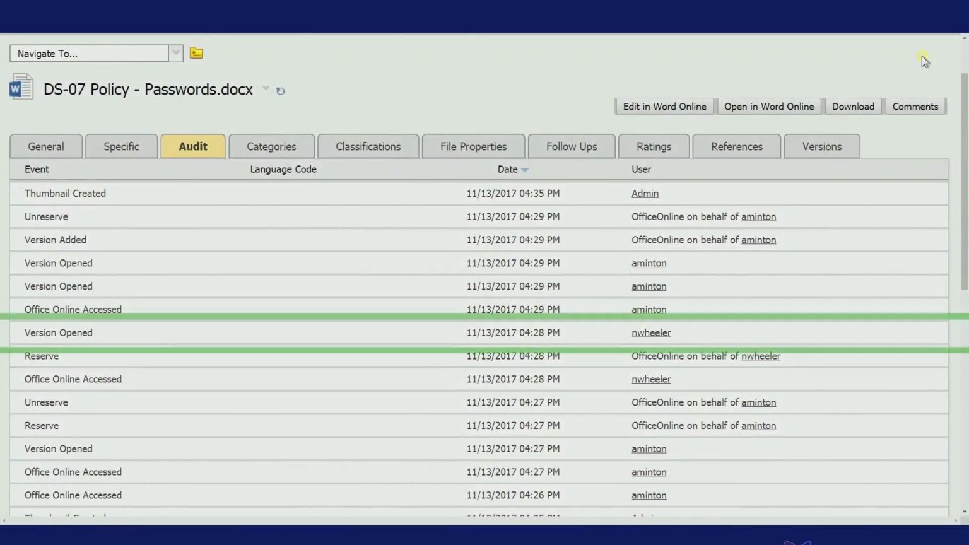Expand the chevron next to DS-07 Policy filename
The width and height of the screenshot is (969, 545).
click(x=265, y=89)
